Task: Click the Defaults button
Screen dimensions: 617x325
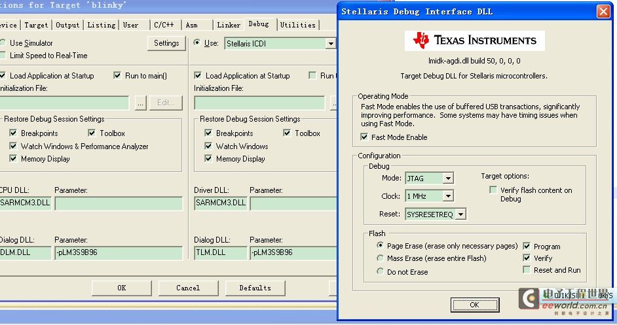Action: pyautogui.click(x=255, y=288)
